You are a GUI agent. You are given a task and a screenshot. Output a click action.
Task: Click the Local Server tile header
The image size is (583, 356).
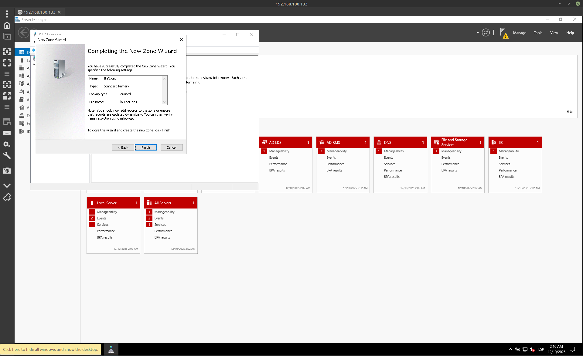[x=113, y=203]
